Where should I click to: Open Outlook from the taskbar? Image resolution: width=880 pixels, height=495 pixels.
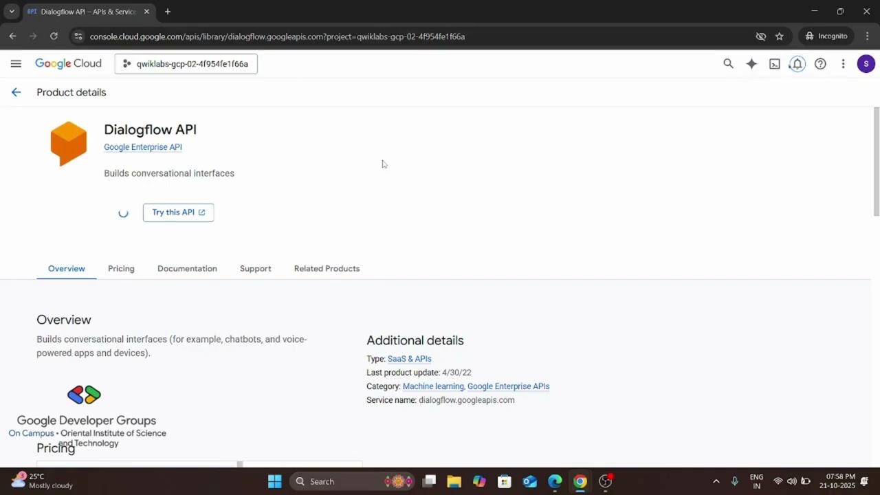(529, 481)
